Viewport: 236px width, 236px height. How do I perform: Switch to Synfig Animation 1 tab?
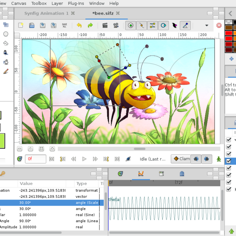[46, 13]
